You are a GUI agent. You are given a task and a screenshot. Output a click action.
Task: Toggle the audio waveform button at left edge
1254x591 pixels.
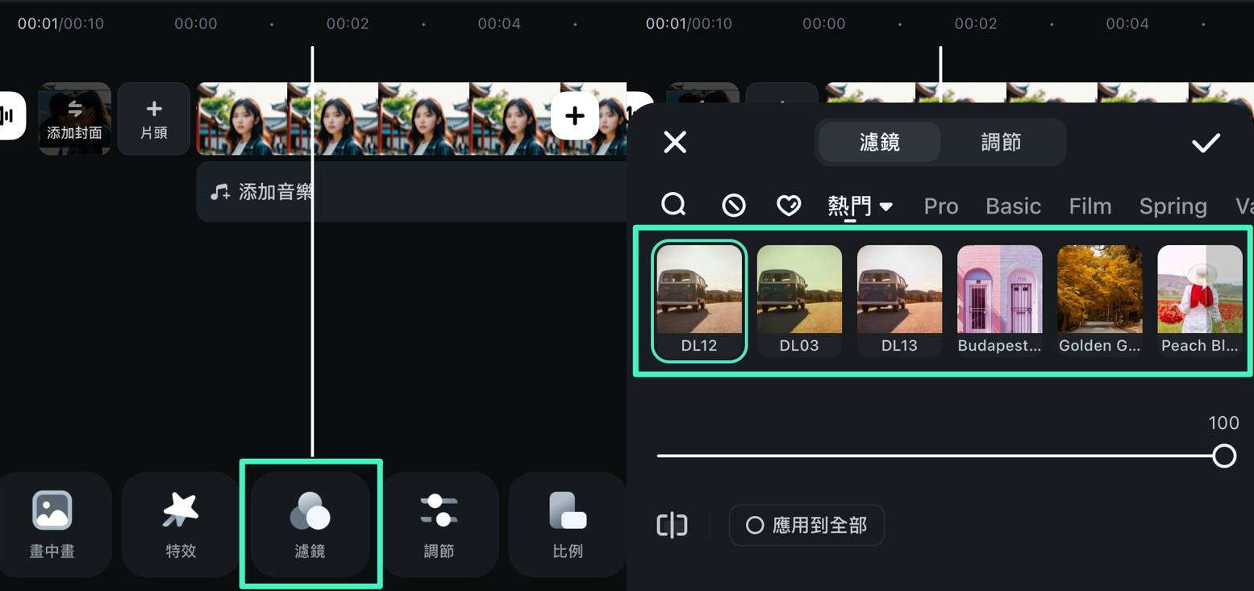[x=11, y=116]
